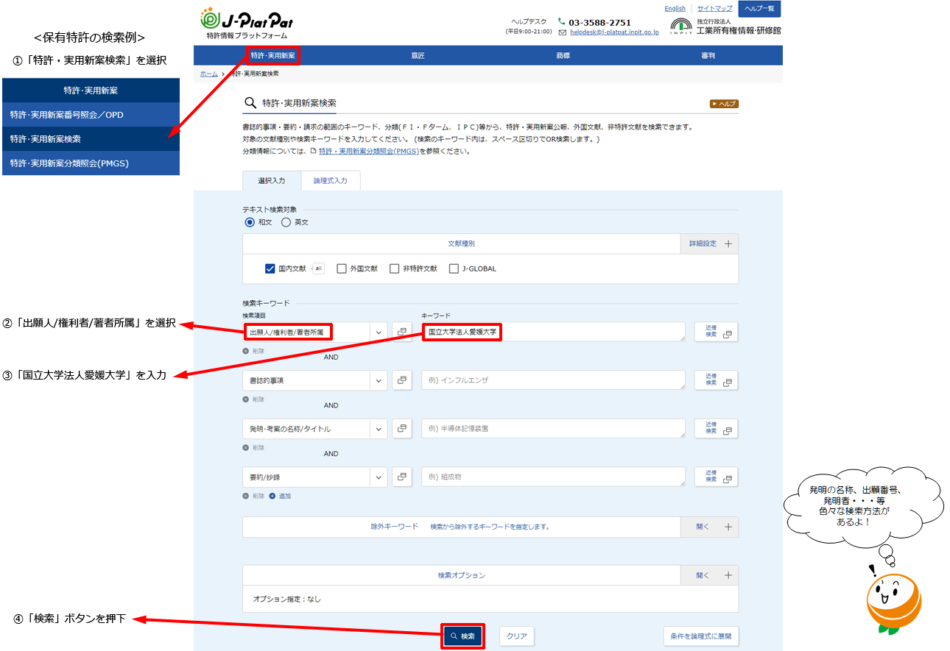Expand 詳細設定 for document types
Screen dimensions: 950x651
pyautogui.click(x=709, y=243)
